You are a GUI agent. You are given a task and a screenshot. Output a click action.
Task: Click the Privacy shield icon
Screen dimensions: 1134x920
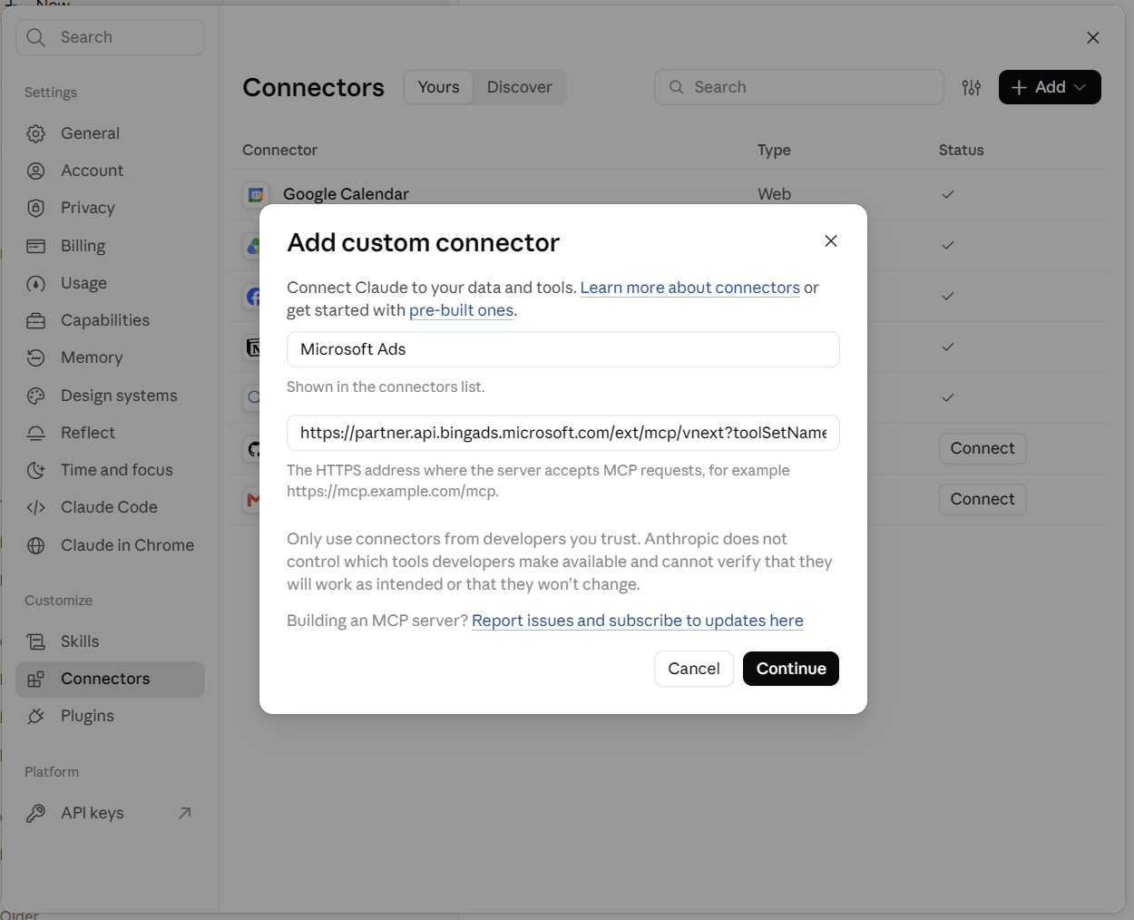coord(35,208)
